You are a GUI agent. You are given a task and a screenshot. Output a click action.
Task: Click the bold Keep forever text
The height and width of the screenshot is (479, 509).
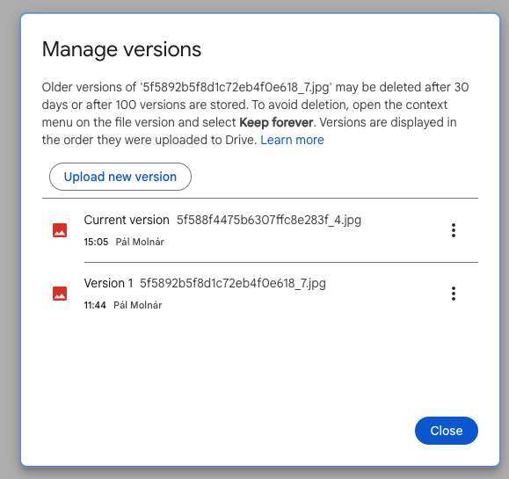(276, 122)
